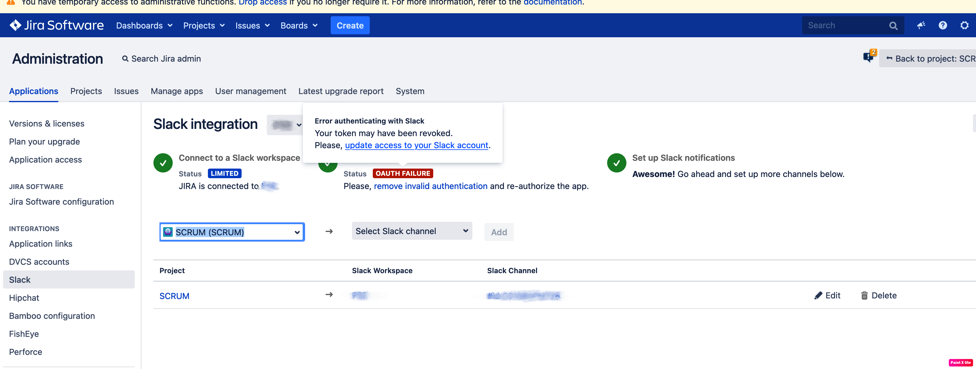Switch to the Manage apps tab
Viewport: 976px width, 369px height.
[177, 91]
